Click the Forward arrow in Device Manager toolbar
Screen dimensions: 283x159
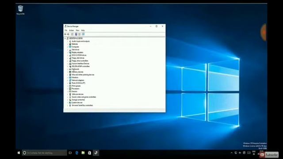click(68, 34)
